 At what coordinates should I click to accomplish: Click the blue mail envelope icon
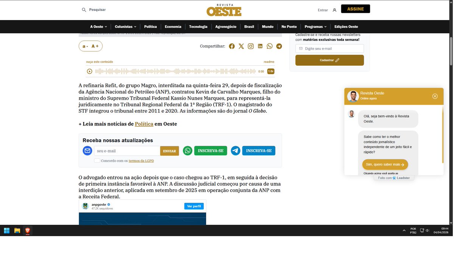coord(87,151)
